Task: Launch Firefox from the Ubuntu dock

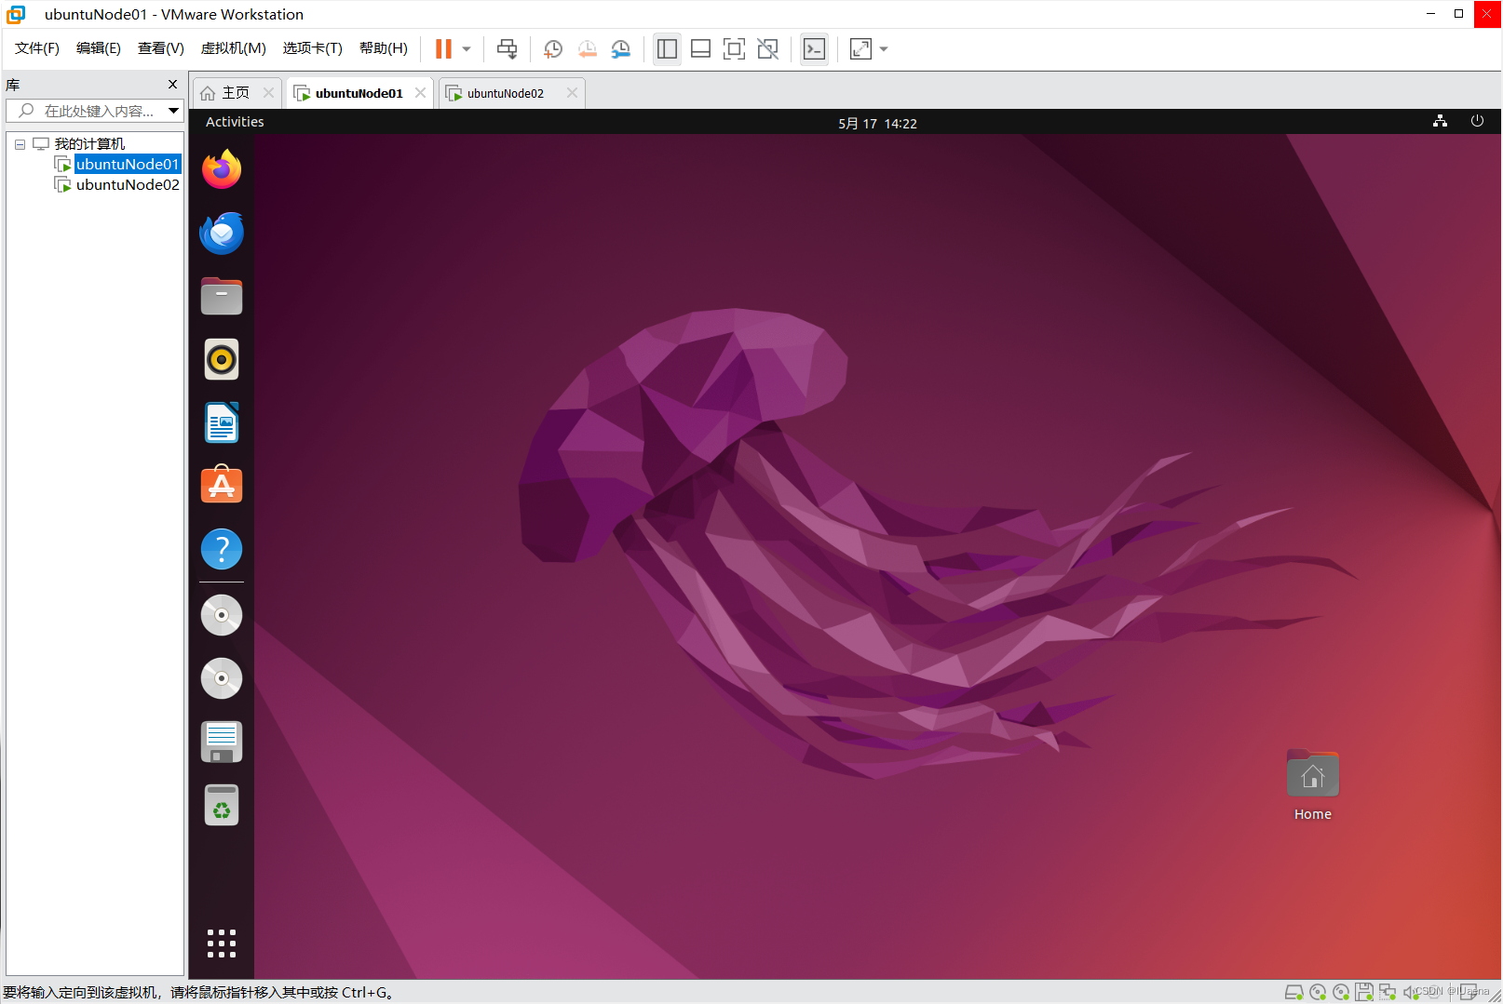Action: point(222,169)
